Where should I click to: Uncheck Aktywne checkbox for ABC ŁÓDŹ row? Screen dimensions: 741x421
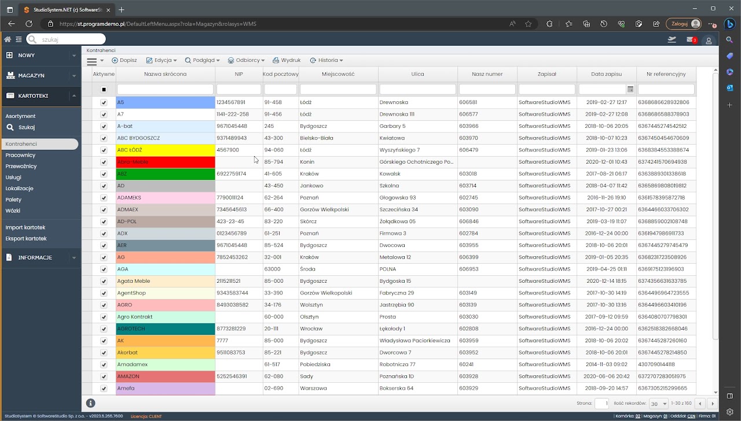tap(104, 150)
